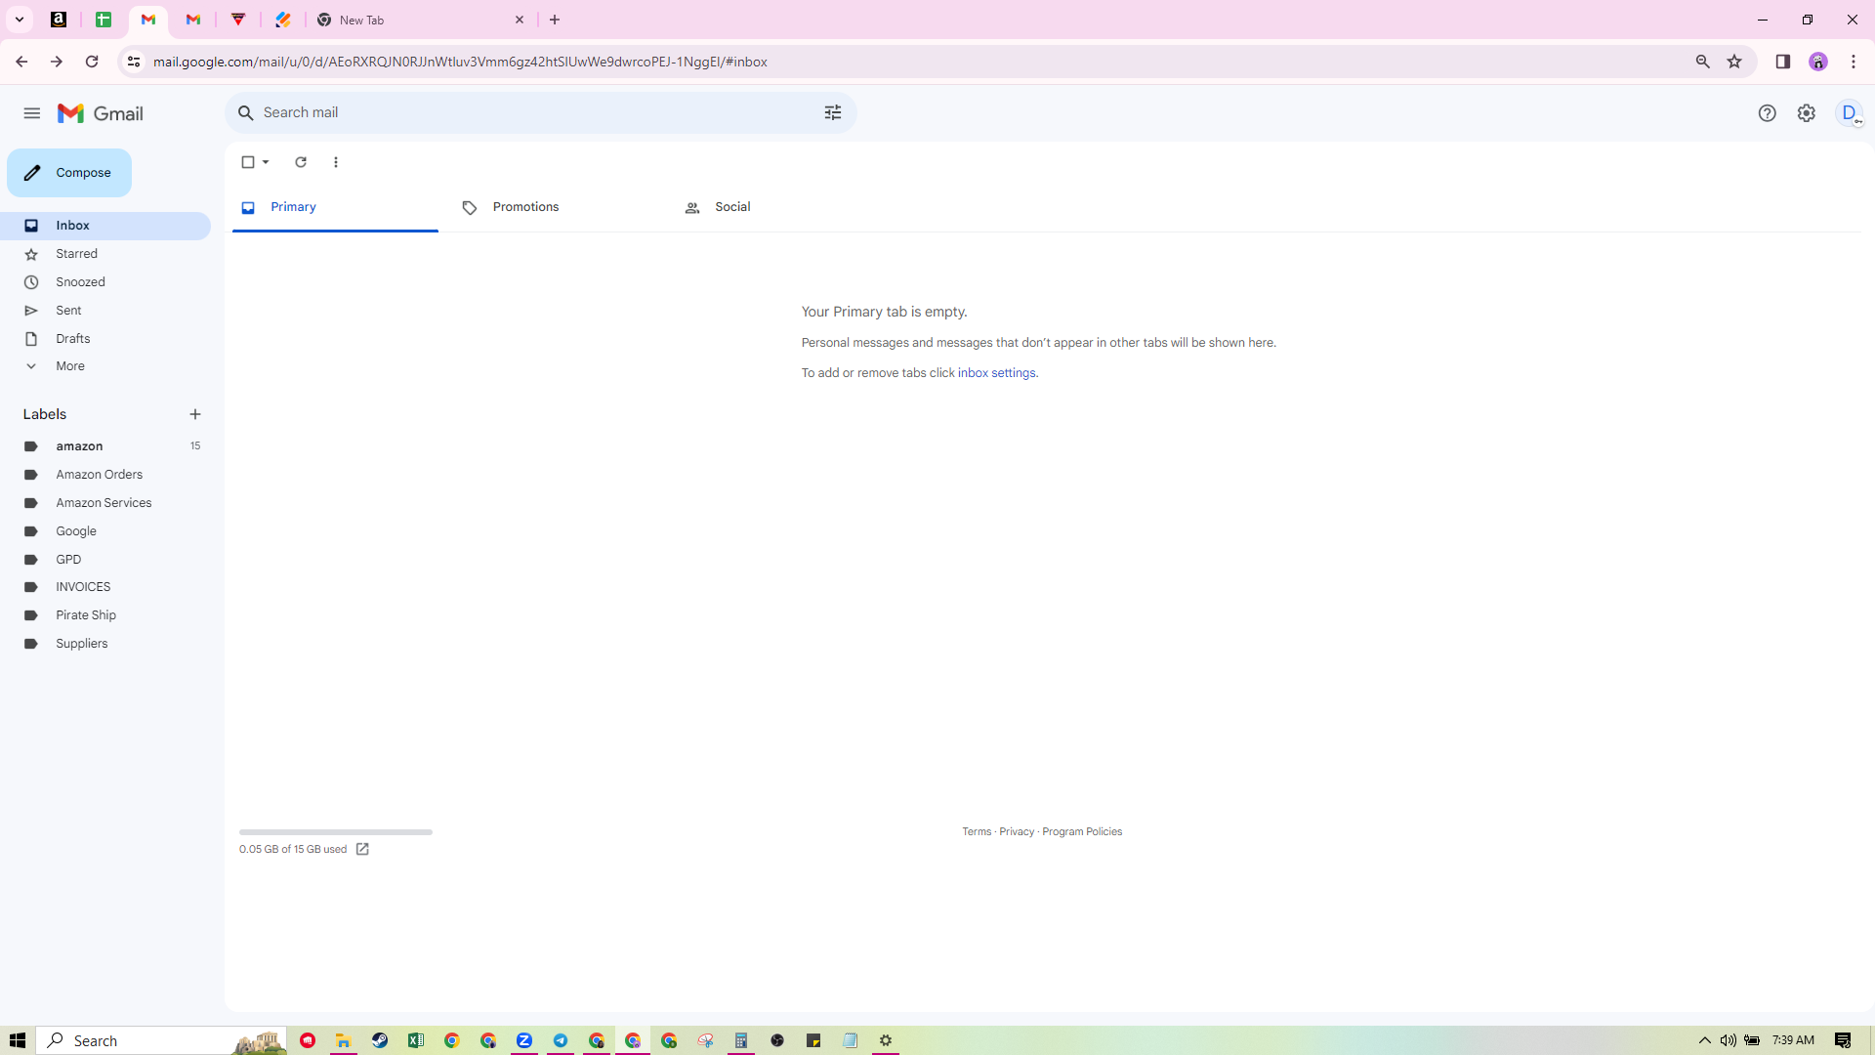Viewport: 1875px width, 1055px height.
Task: Open storage management link icon
Action: [x=362, y=849]
